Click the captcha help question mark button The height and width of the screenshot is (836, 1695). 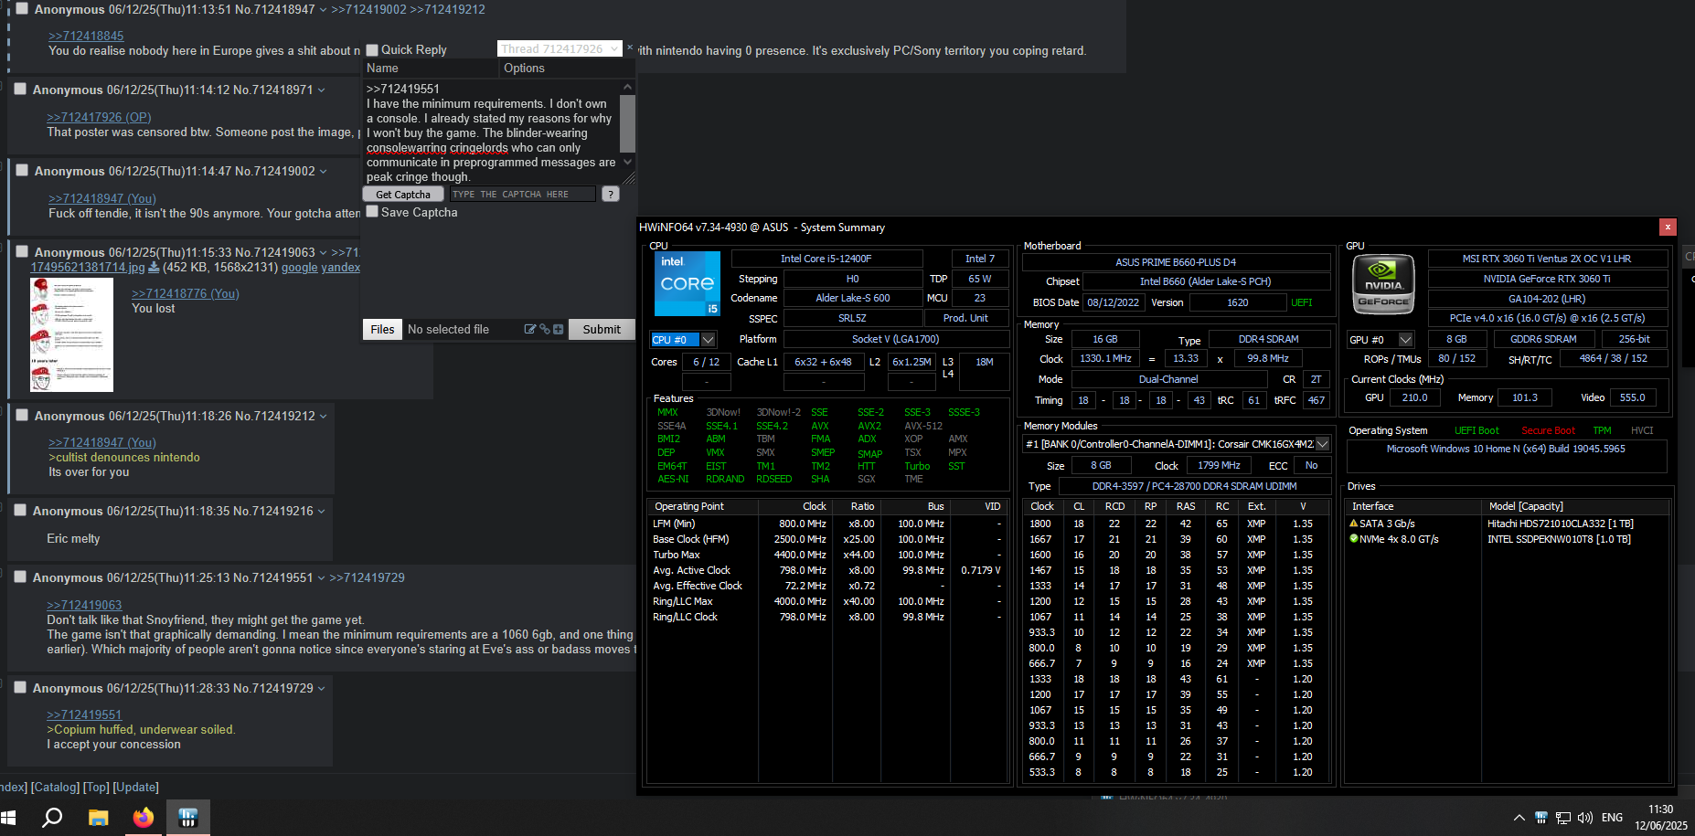[x=611, y=194]
